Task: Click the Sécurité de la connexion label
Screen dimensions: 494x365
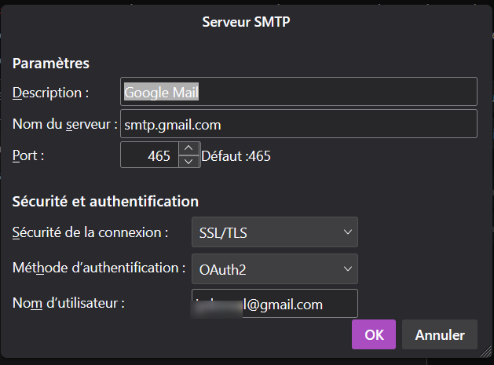Action: (90, 232)
